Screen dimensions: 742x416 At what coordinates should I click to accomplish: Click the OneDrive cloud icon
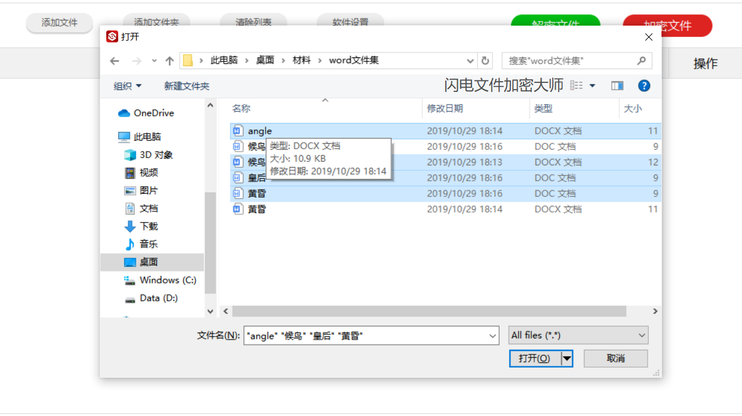click(124, 113)
